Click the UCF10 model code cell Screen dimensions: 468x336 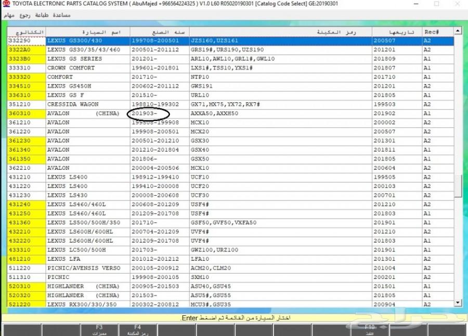281,177
